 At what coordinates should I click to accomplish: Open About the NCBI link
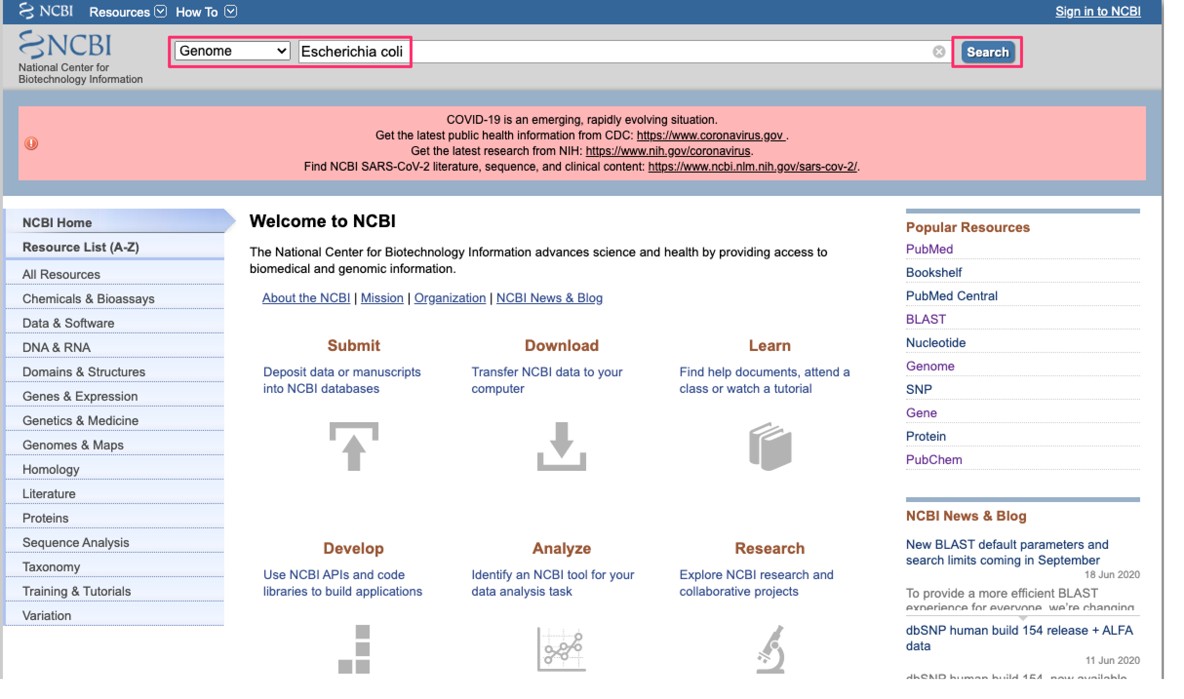306,298
